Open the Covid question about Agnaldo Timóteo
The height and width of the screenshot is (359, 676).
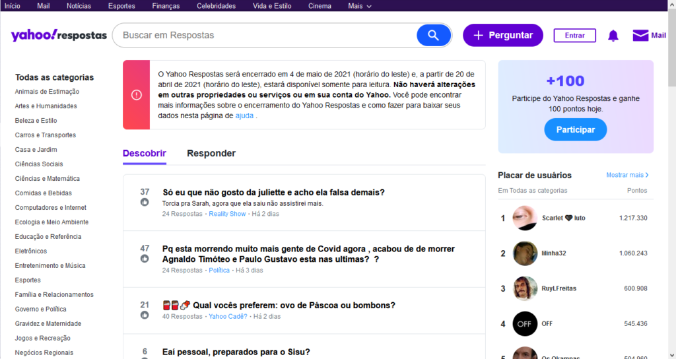pos(309,254)
